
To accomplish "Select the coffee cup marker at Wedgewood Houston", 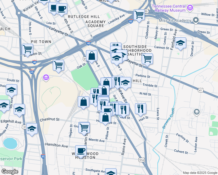I will 81,150.
